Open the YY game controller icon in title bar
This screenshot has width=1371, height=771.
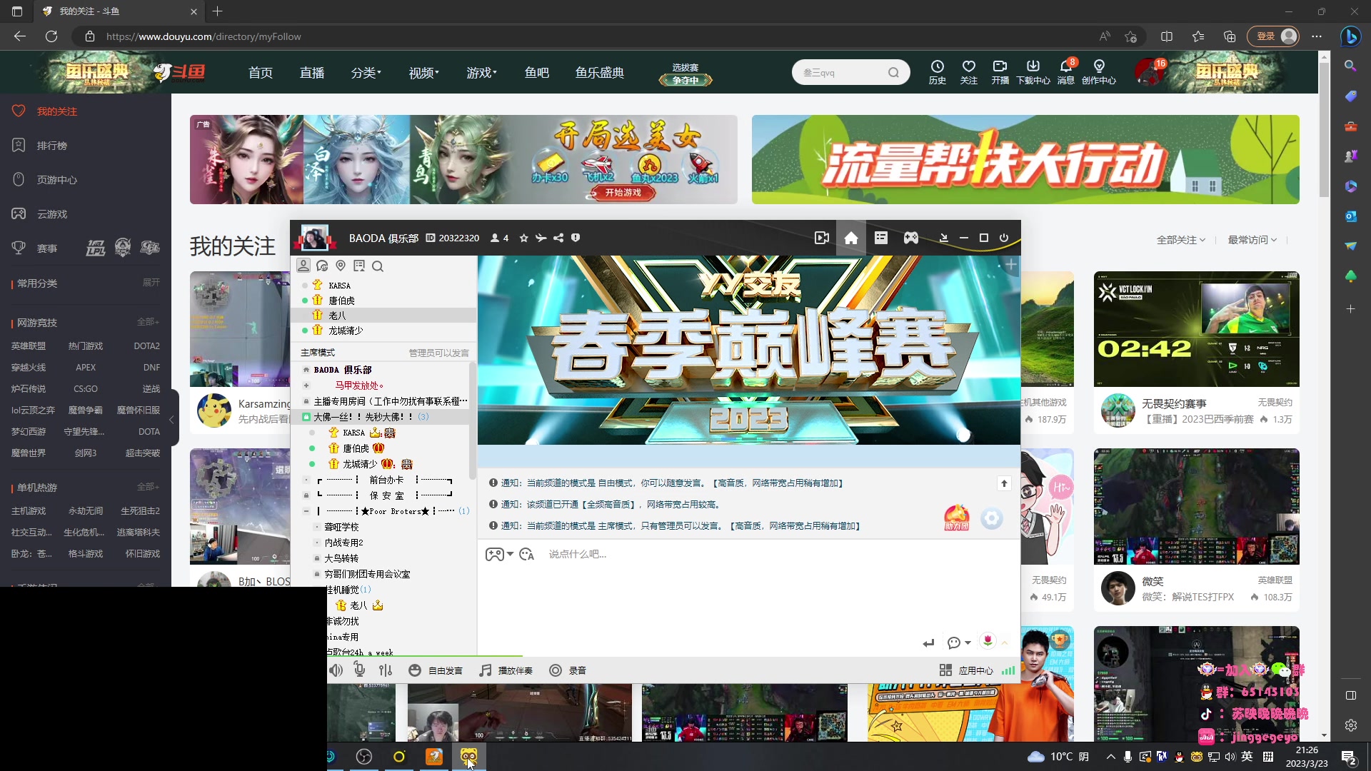coord(911,238)
